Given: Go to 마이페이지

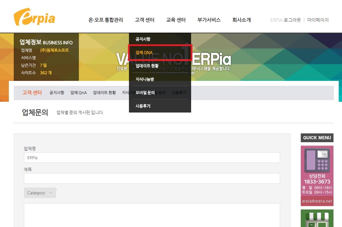Looking at the screenshot, I should click(x=318, y=20).
